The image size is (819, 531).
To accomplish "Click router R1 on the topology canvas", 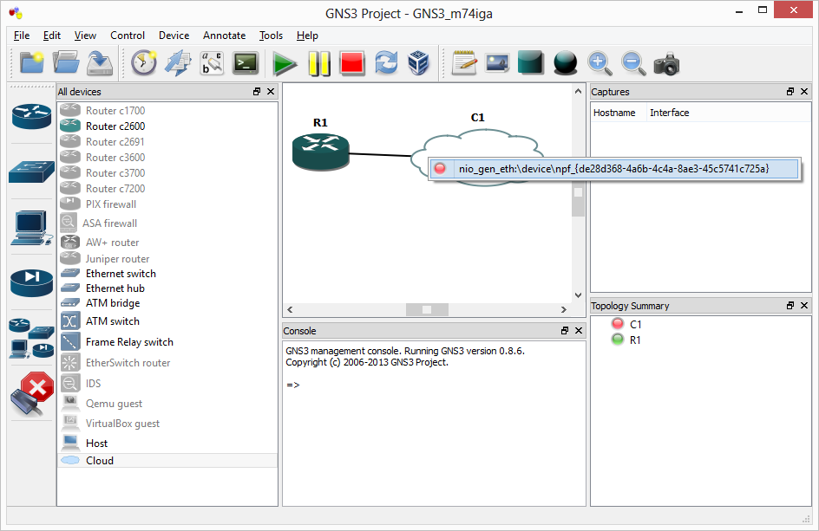I will click(321, 152).
